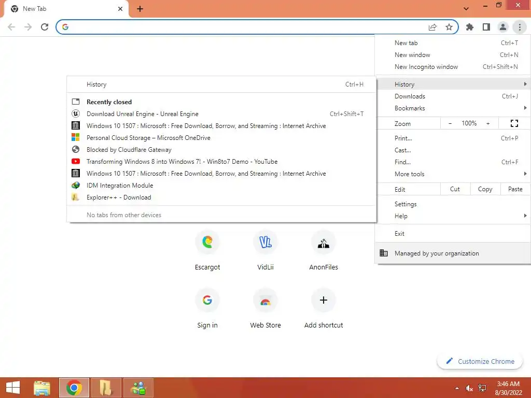This screenshot has width=531, height=398.
Task: Click Cut in the Edit row
Action: point(455,189)
